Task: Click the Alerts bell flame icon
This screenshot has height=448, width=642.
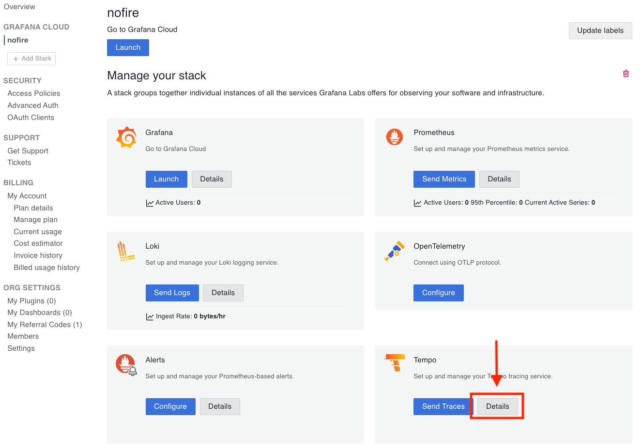Action: (126, 365)
